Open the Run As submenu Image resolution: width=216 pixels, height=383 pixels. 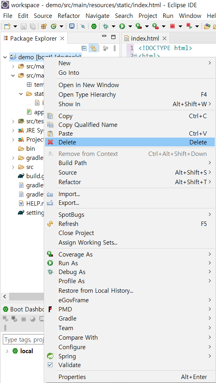pos(130,263)
